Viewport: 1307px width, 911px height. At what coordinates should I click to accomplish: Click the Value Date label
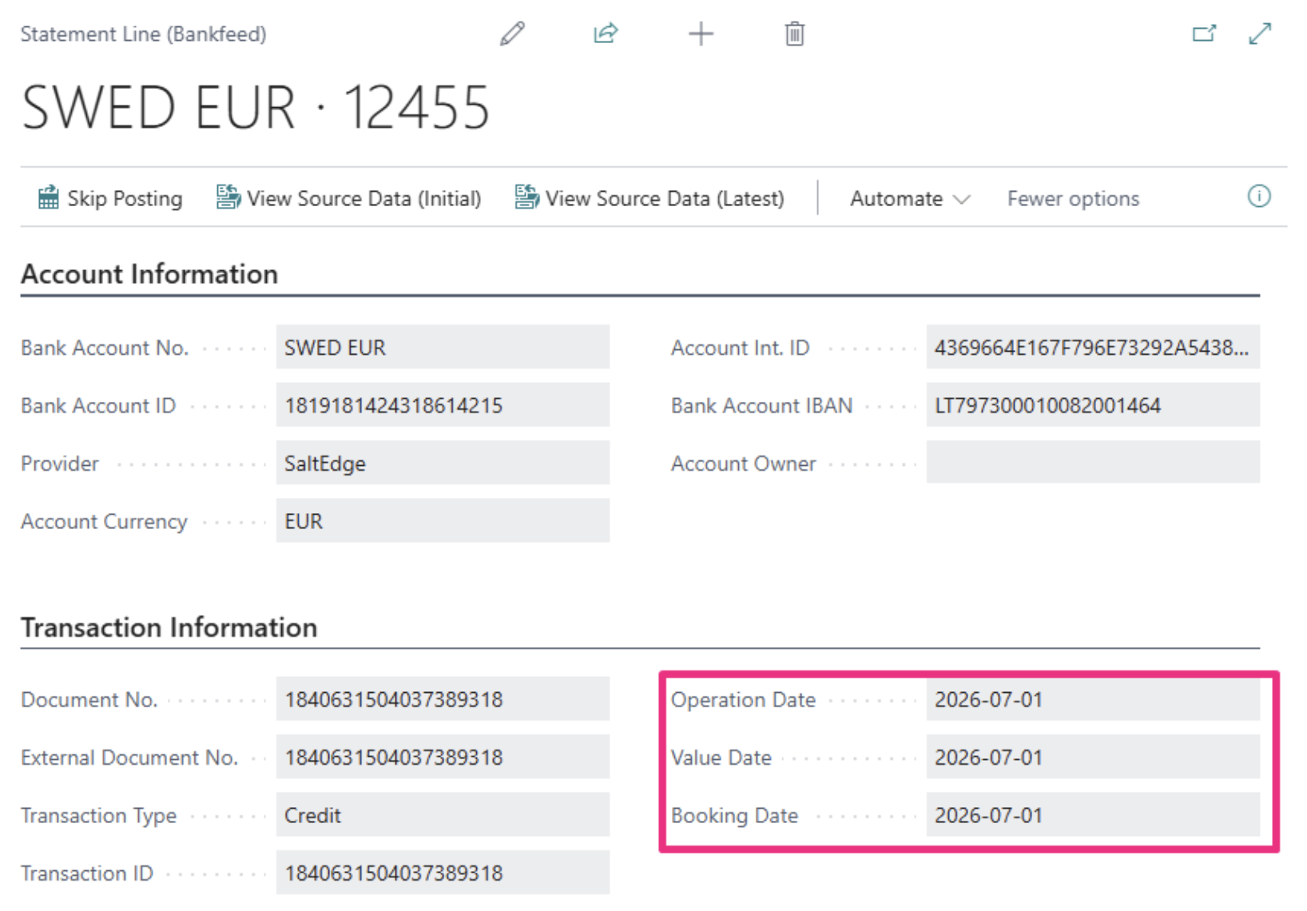pos(721,758)
